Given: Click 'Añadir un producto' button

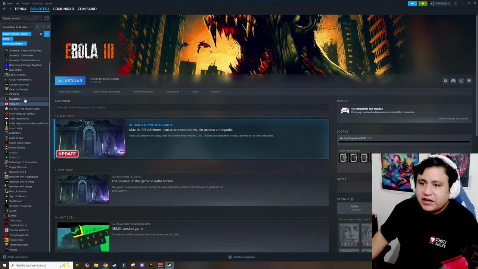Looking at the screenshot, I should (x=15, y=257).
